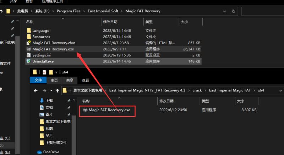
Task: Navigate to 此电脑 breadcrumb
Action: pyautogui.click(x=23, y=11)
